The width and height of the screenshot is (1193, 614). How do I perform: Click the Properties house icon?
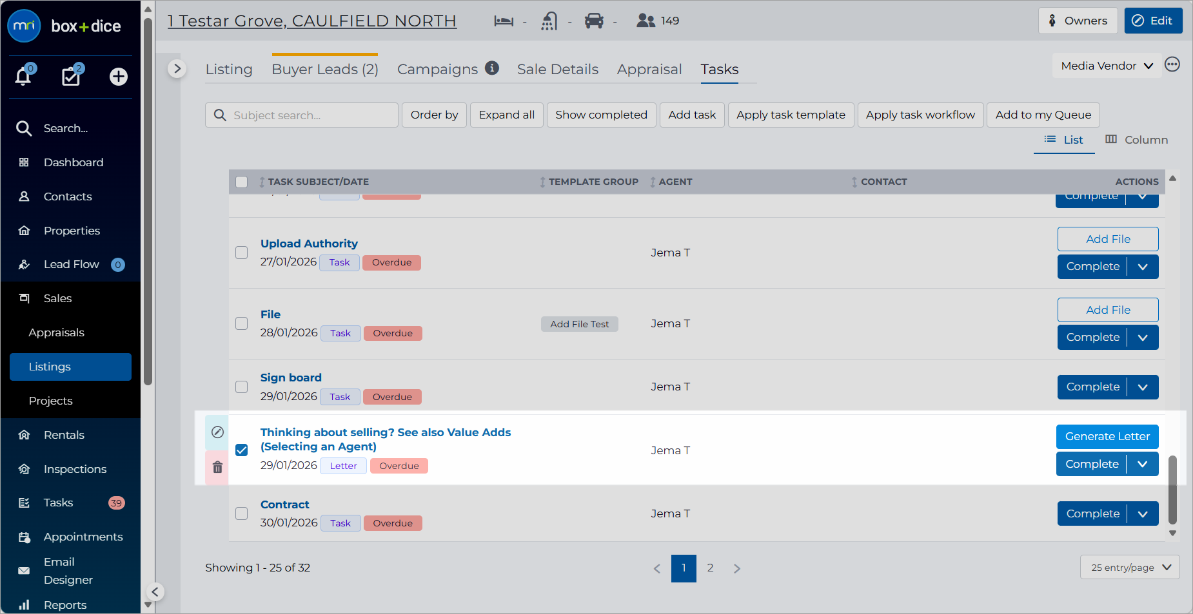pos(24,231)
